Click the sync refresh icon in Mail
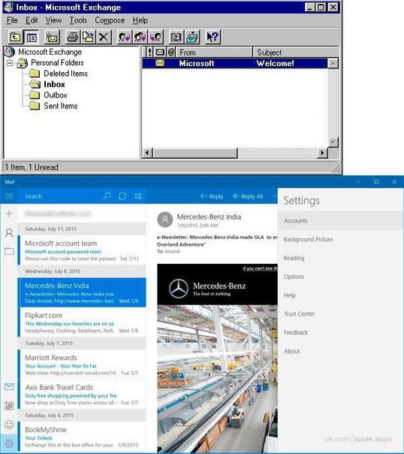This screenshot has width=404, height=454. (x=122, y=196)
